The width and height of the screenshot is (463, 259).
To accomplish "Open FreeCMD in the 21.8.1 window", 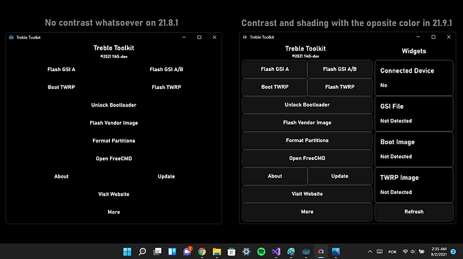I will (x=113, y=159).
